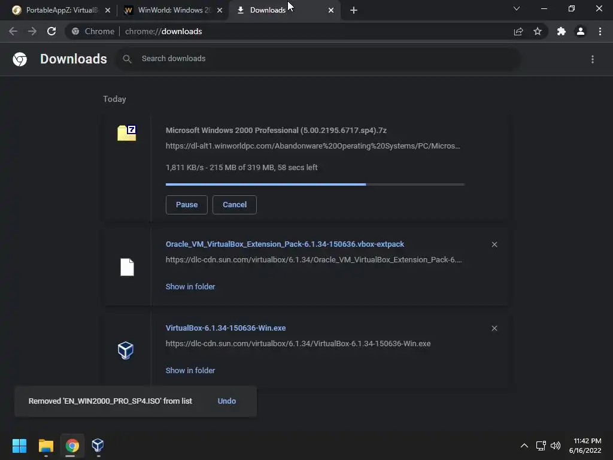Bookmark this page with the star icon
This screenshot has width=613, height=460.
point(538,31)
